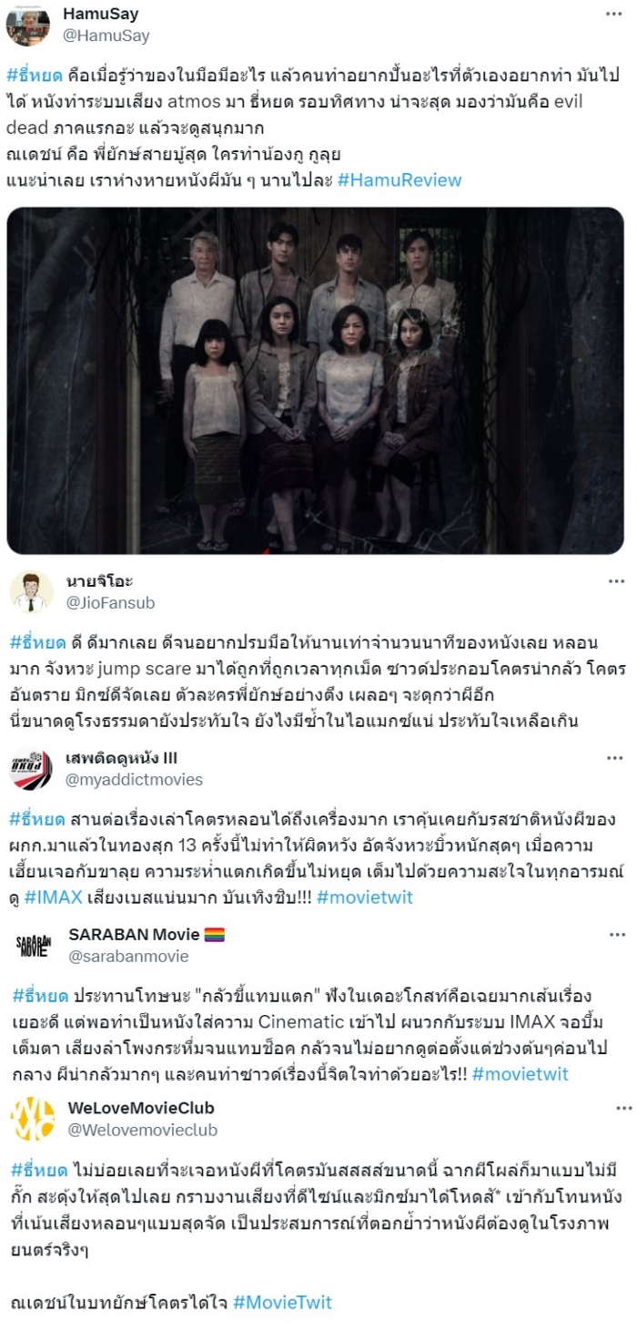Open SARABAN Movie logo avatar

pyautogui.click(x=33, y=946)
